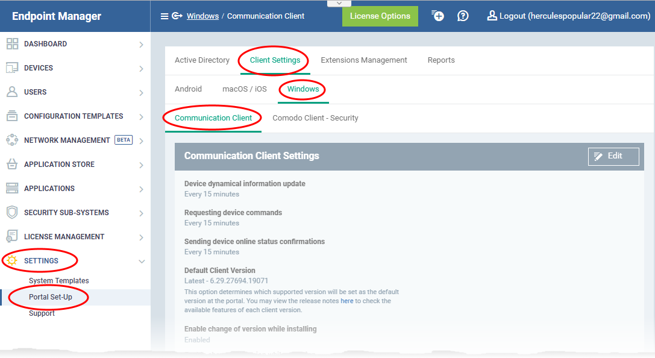Click 'Device dynamical information update' label

pos(245,183)
